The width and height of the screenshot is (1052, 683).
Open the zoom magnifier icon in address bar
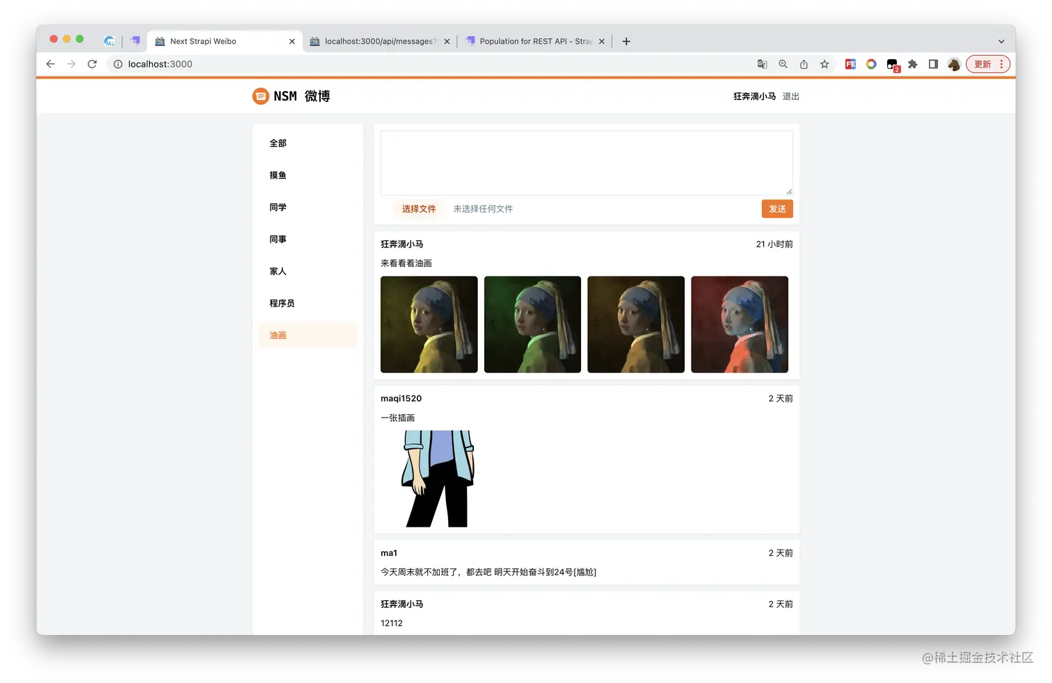coord(783,64)
